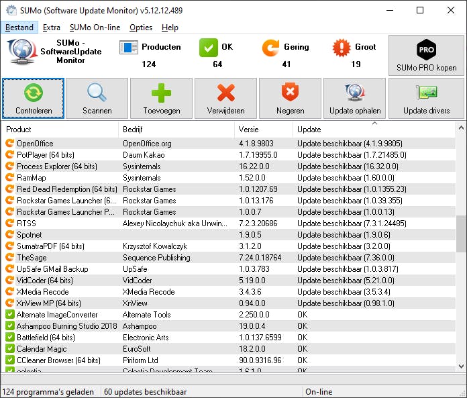Click the Toevoegen plus button
The image size is (467, 398).
coord(162,98)
